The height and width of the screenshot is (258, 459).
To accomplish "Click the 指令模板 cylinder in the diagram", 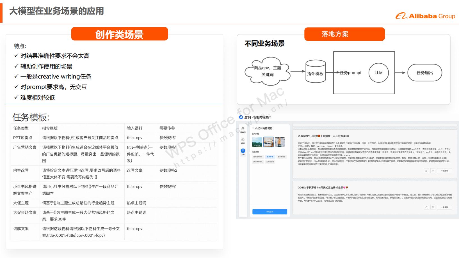I will click(x=316, y=71).
